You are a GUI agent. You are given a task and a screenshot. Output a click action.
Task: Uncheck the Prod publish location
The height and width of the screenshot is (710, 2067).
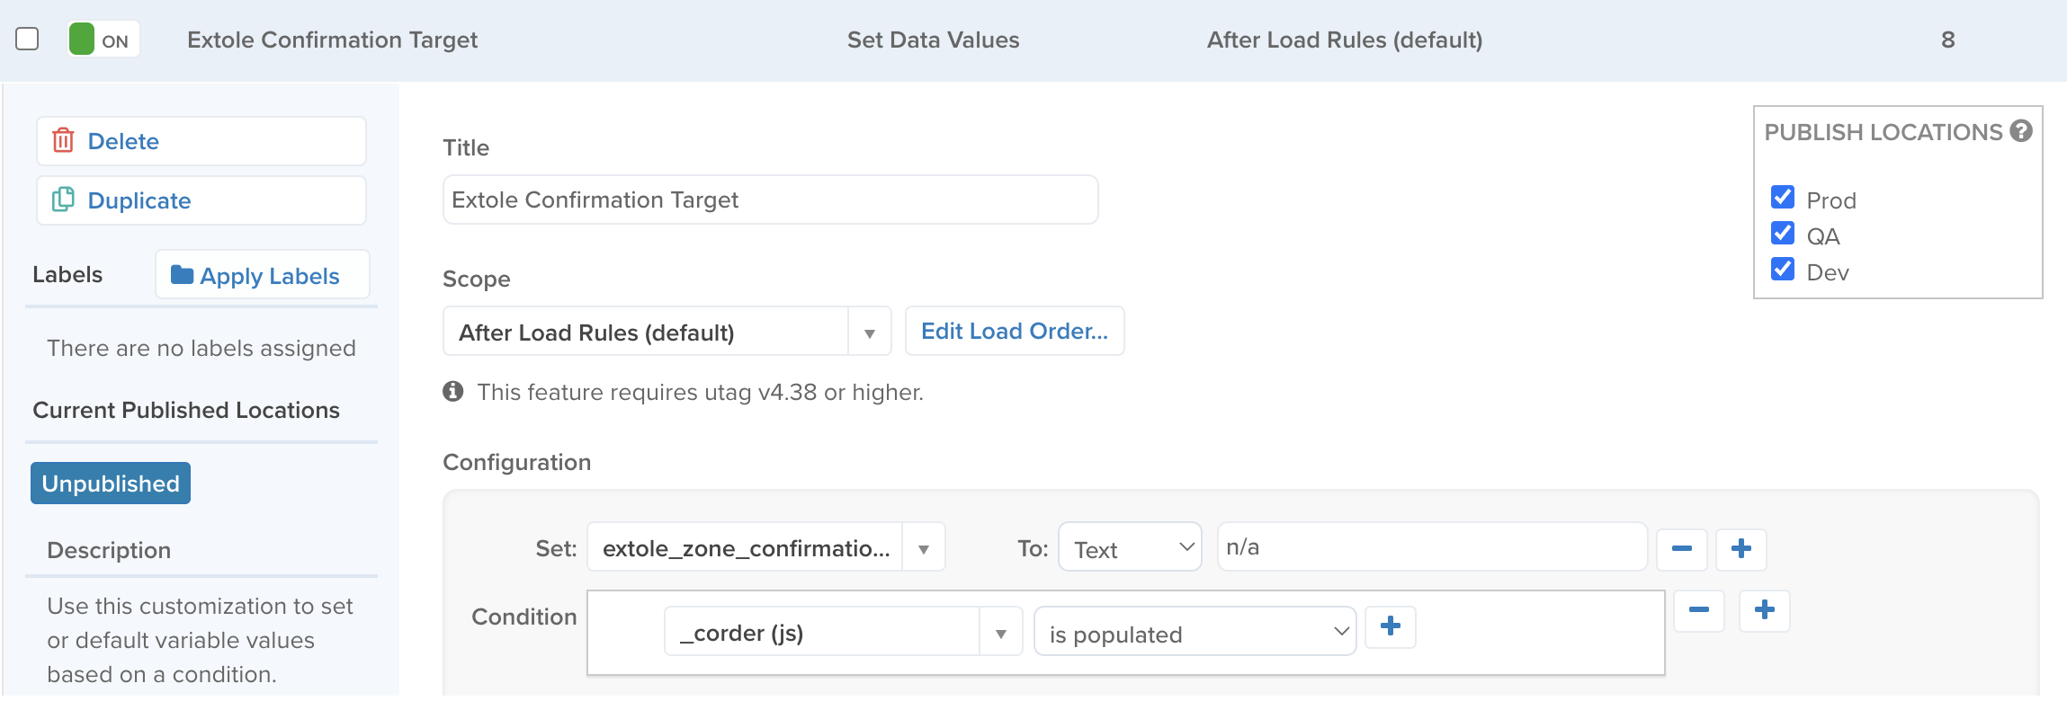pos(1783,198)
